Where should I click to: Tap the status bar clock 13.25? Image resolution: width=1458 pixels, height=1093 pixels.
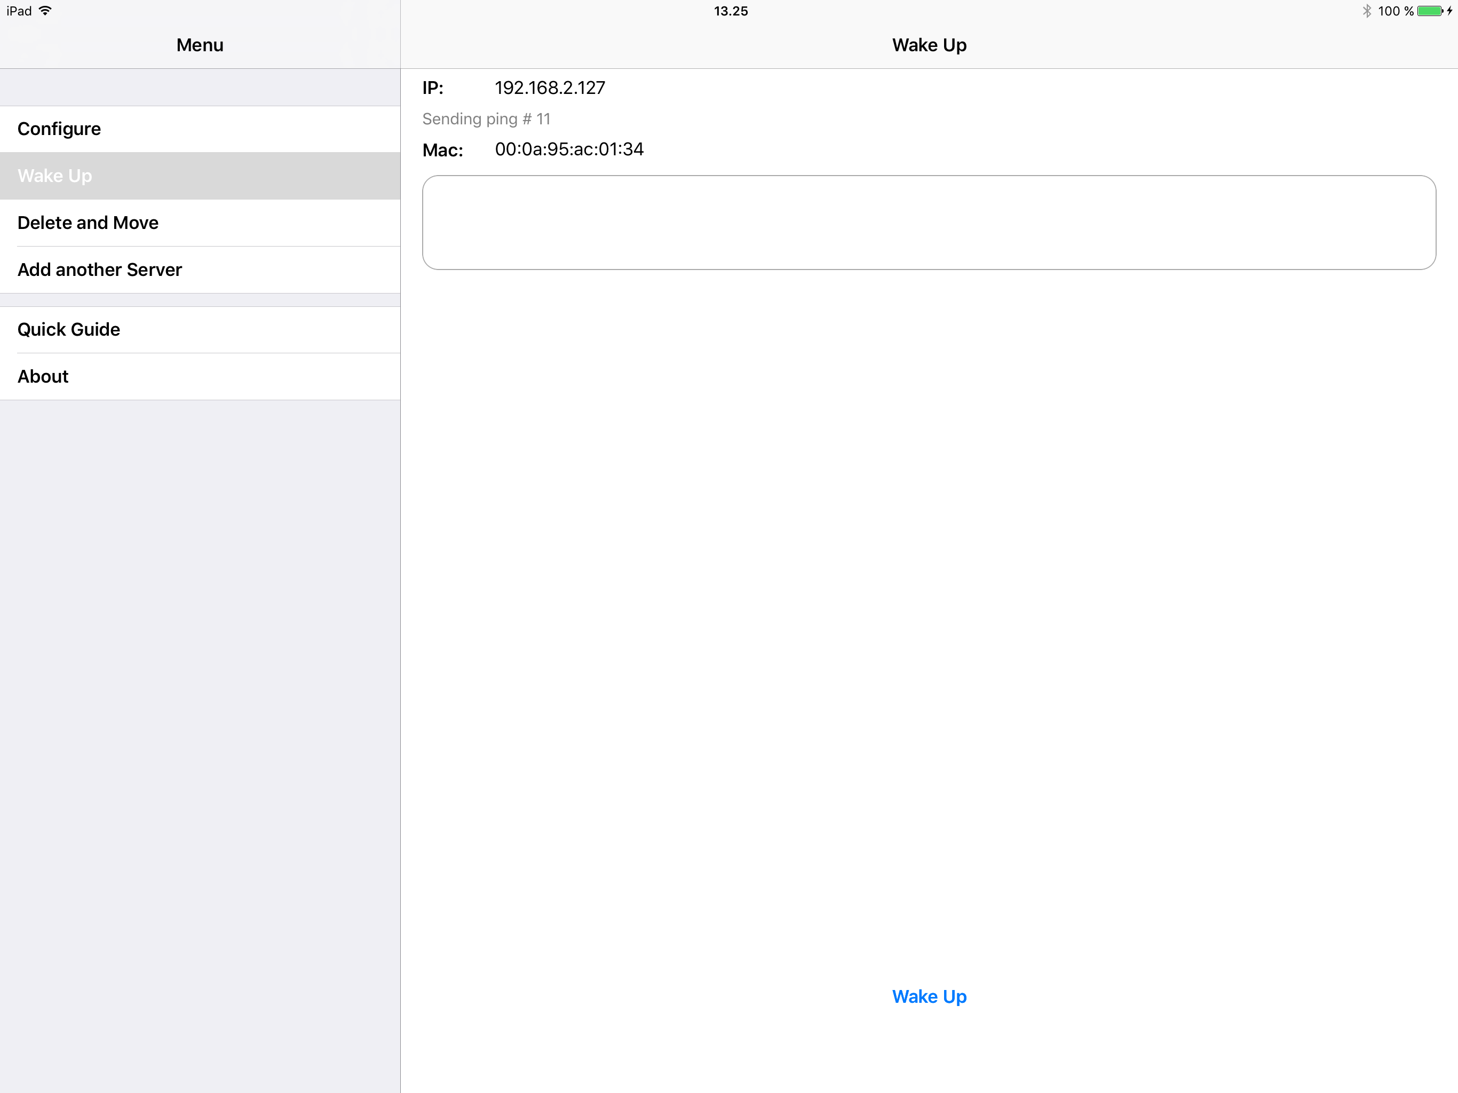730,11
